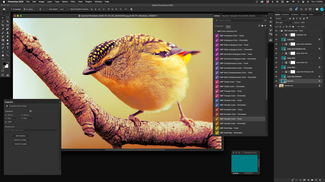Click the background color swatch

[7, 66]
